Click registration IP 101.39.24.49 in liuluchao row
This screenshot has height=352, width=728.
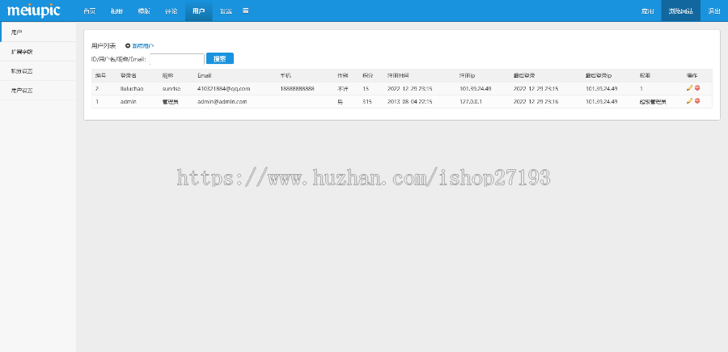476,88
